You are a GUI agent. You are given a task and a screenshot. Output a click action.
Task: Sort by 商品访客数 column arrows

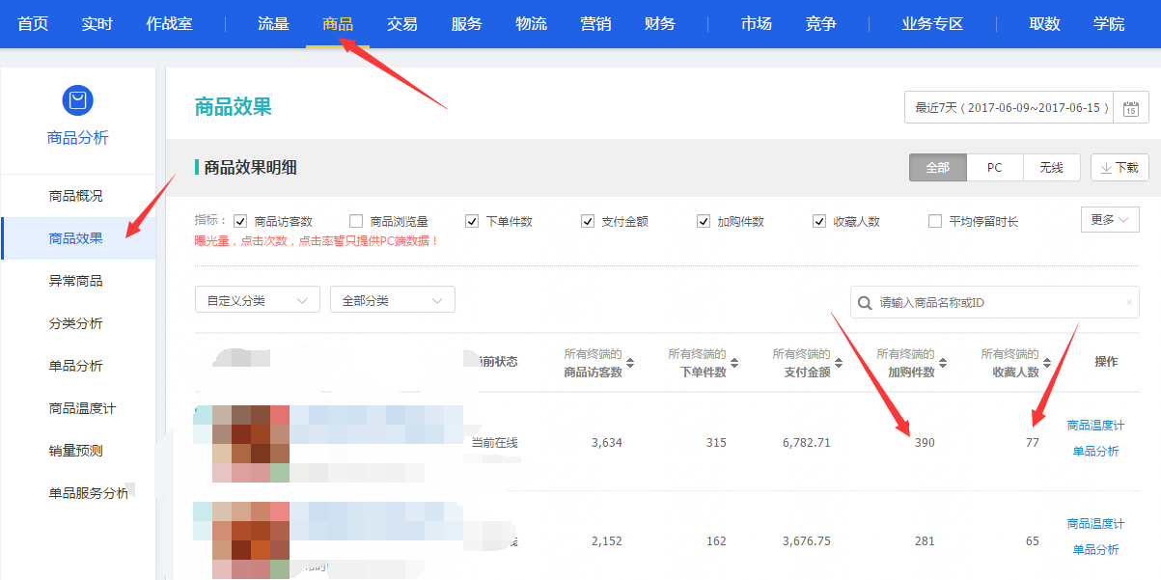tap(630, 363)
